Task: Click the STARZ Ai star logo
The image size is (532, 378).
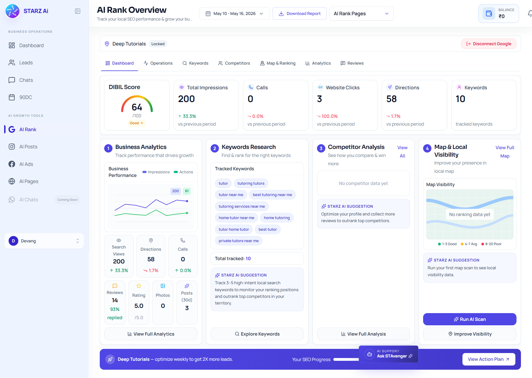Action: pyautogui.click(x=12, y=11)
